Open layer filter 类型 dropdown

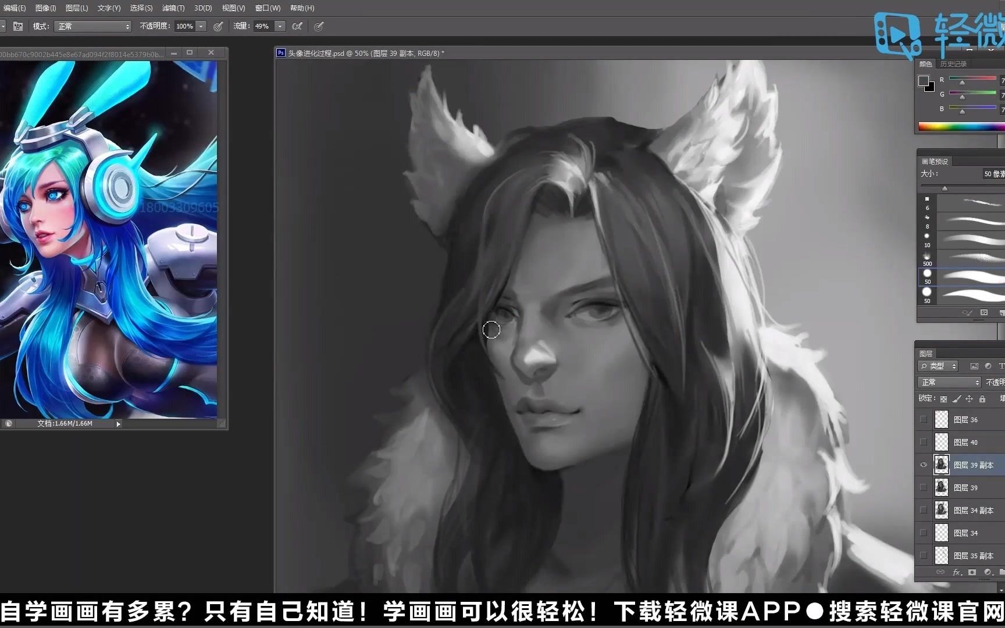click(x=938, y=366)
